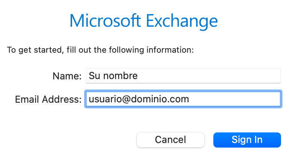
Task: Click the Sign In button
Action: (247, 140)
